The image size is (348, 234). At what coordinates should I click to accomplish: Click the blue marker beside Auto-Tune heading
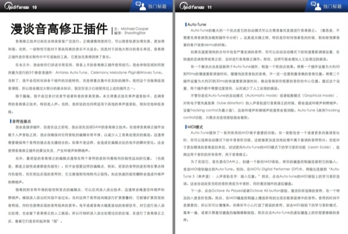pos(186,25)
